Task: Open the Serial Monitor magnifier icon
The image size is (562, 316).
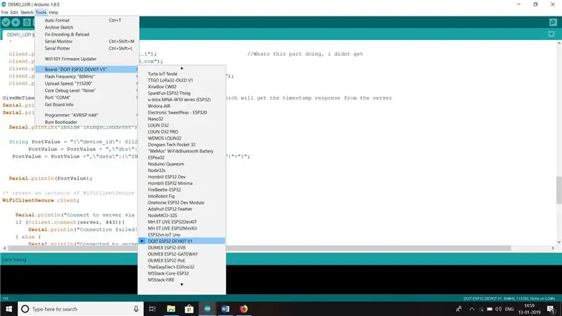Action: 553,22
